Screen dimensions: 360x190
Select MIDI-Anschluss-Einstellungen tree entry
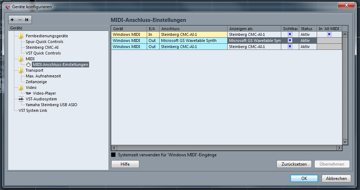click(60, 65)
